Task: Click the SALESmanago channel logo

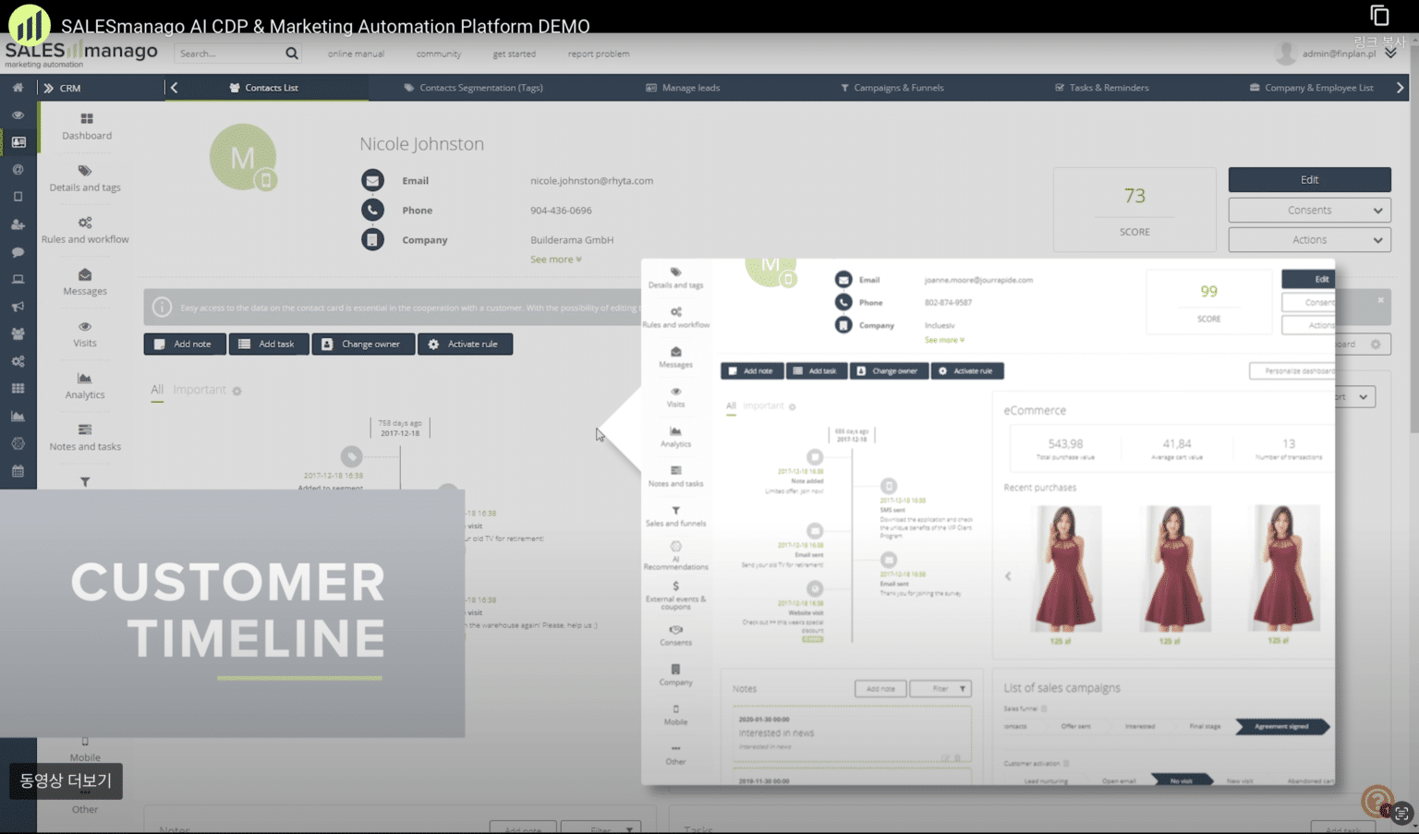Action: (x=29, y=24)
